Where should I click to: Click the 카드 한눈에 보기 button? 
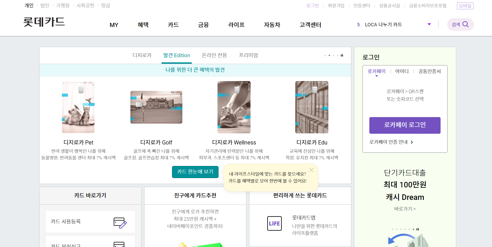pyautogui.click(x=195, y=171)
